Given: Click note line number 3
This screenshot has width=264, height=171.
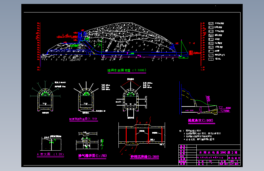Looking at the screenshot, I should click(x=198, y=136).
